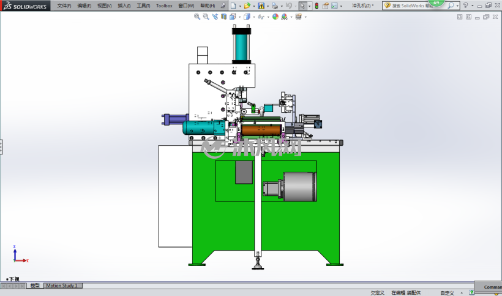Click the Open file folder icon

pyautogui.click(x=247, y=6)
